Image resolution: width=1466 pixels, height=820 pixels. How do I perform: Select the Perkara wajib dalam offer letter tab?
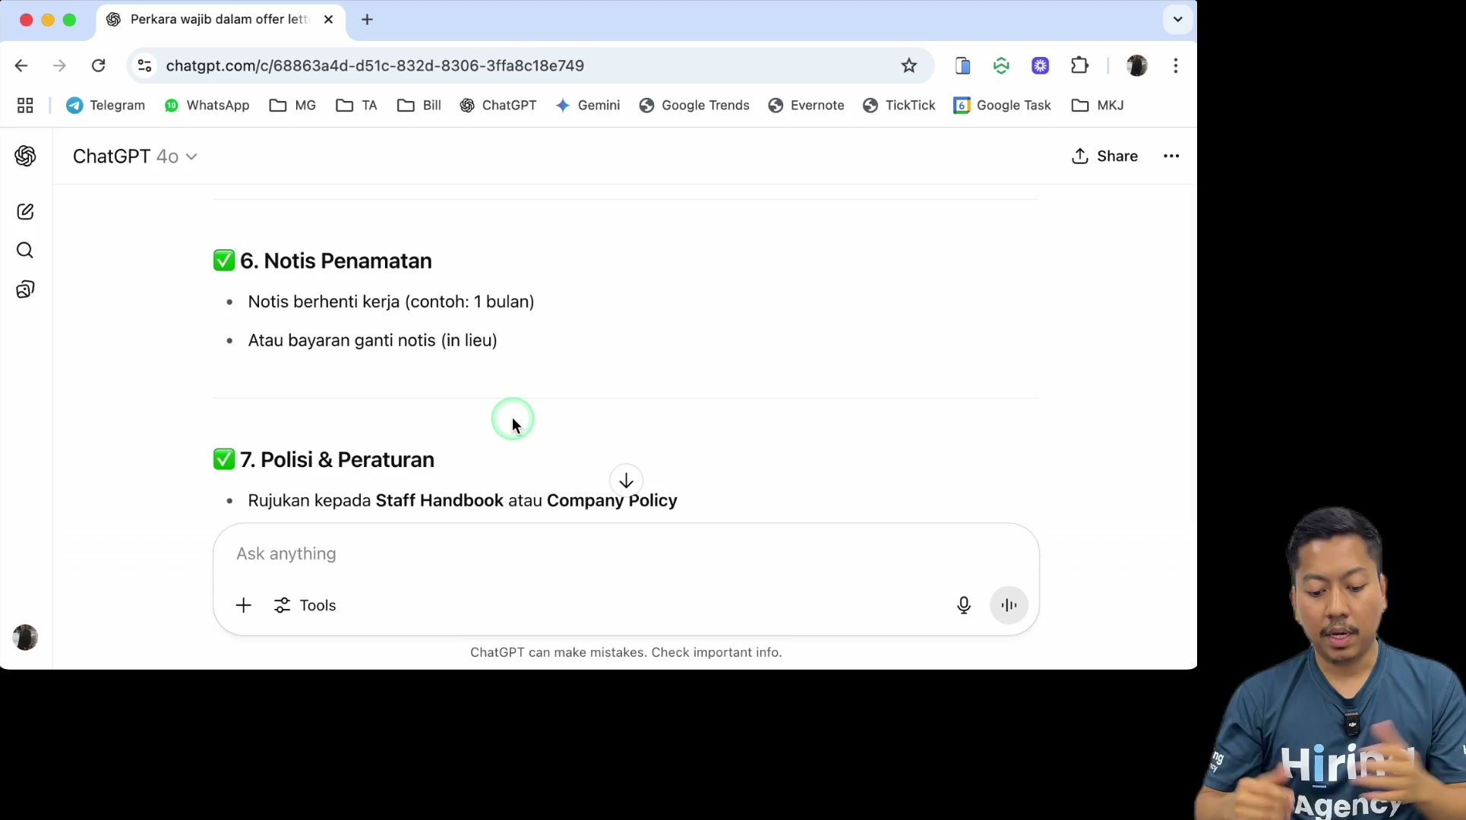coord(220,20)
